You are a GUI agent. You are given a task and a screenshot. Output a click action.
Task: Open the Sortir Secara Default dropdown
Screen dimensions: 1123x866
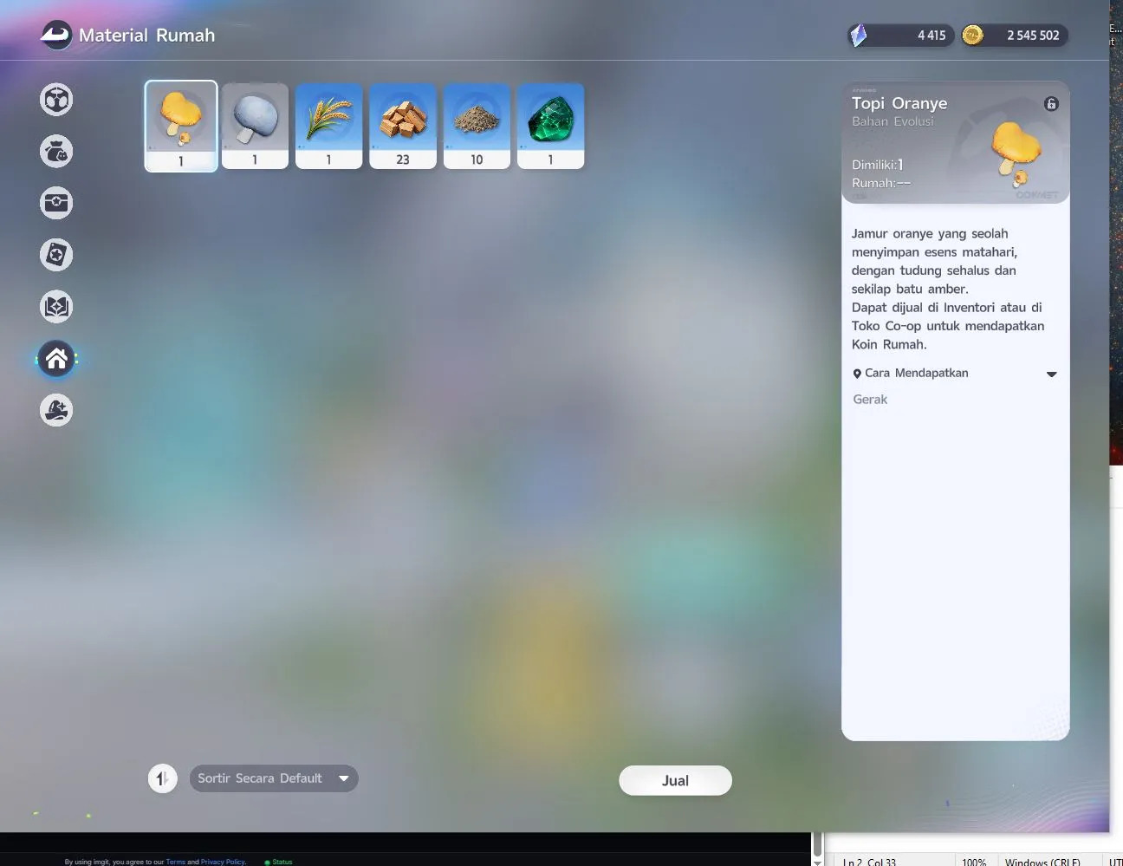(x=274, y=778)
